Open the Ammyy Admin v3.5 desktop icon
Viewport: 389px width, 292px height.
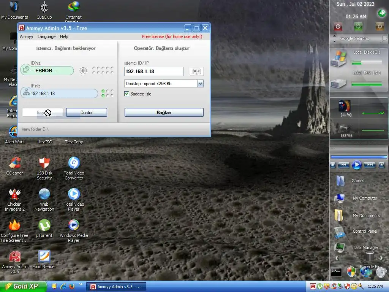pos(15,262)
